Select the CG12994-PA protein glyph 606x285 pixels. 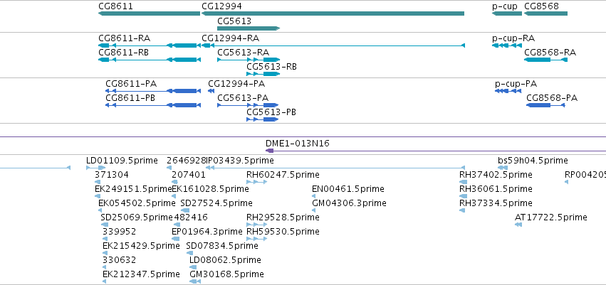(211, 91)
